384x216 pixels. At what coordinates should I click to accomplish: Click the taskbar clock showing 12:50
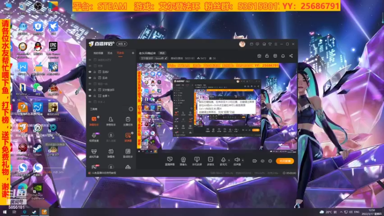pyautogui.click(x=372, y=212)
